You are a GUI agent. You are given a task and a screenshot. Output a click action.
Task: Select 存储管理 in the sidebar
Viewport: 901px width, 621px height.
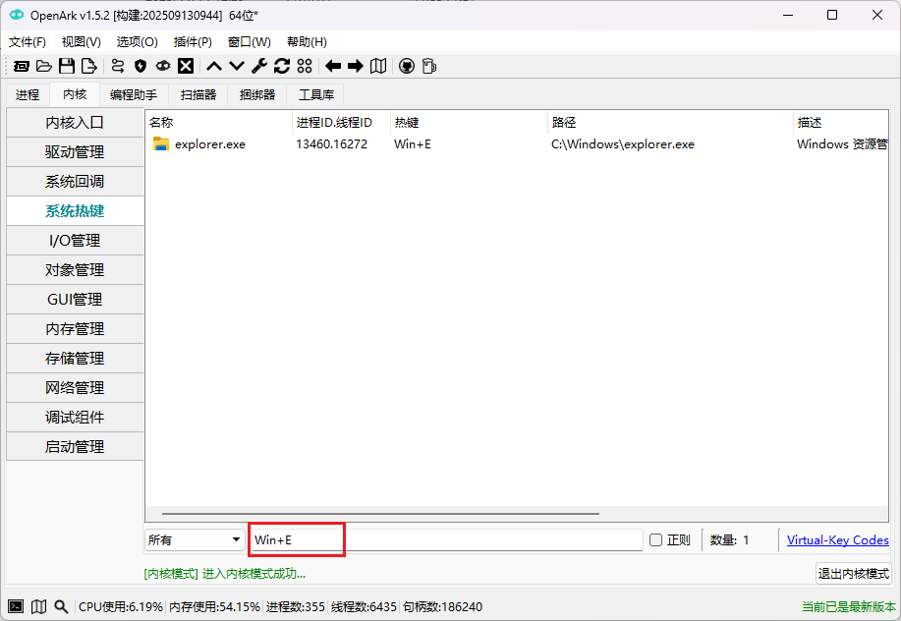tap(75, 359)
